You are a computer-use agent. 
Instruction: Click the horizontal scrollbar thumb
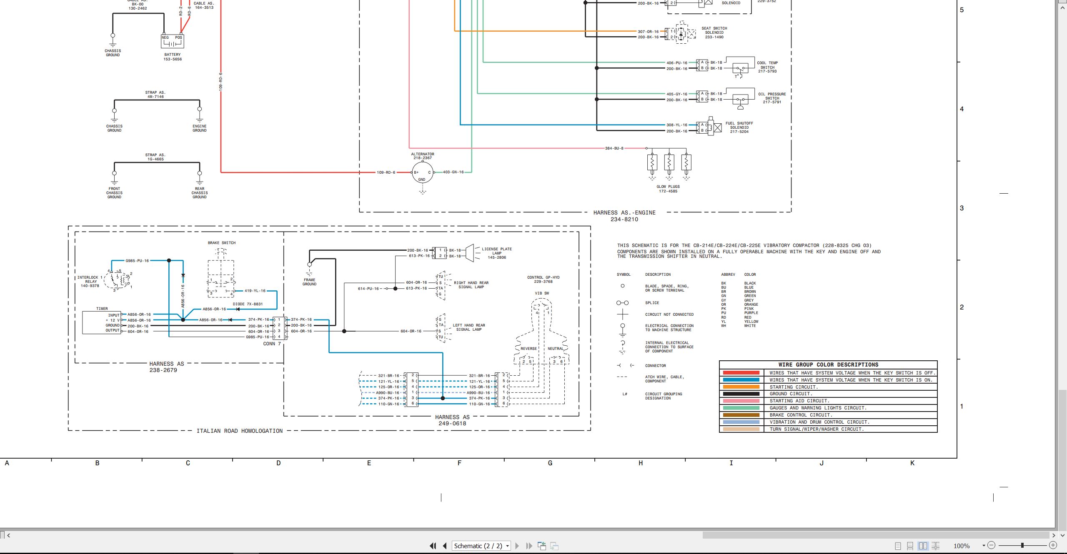(x=876, y=535)
